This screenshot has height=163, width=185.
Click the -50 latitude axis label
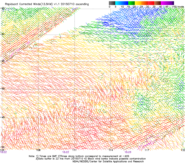point(2,147)
